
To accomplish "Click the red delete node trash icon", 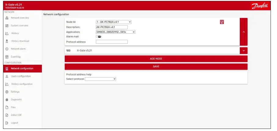I will [222, 22].
